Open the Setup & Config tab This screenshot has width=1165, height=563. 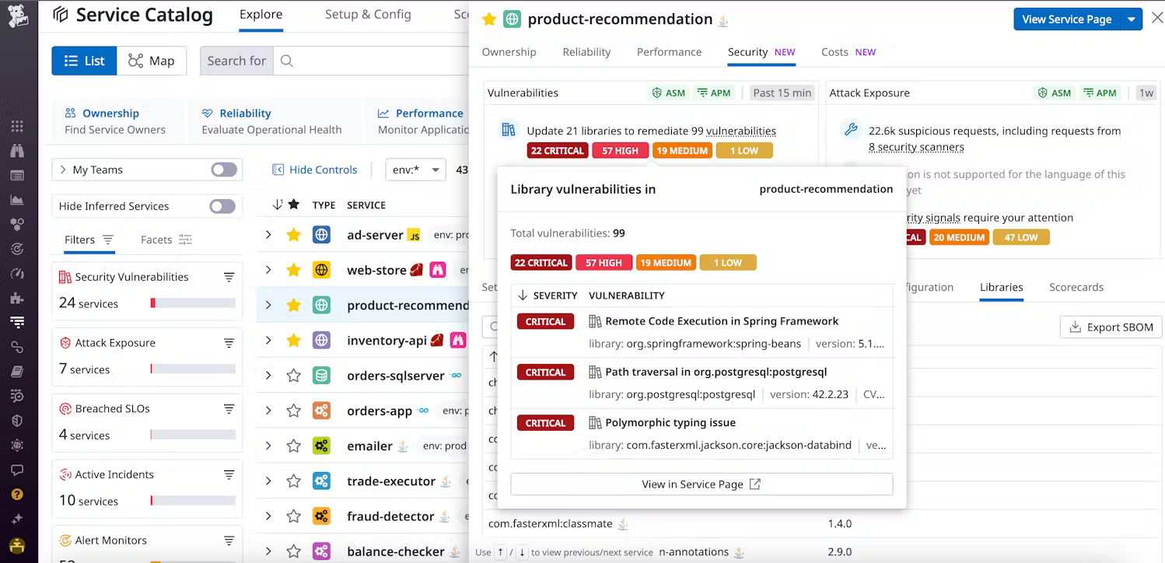pyautogui.click(x=368, y=14)
